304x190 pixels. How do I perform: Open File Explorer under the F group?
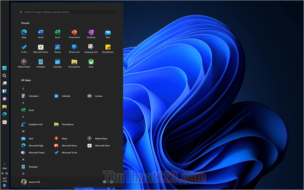pyautogui.click(x=64, y=124)
